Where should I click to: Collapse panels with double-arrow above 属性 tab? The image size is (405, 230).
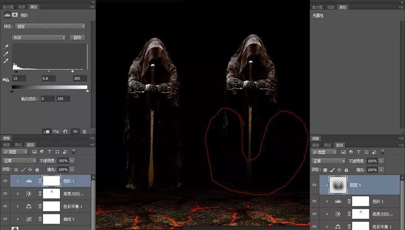pyautogui.click(x=93, y=2)
